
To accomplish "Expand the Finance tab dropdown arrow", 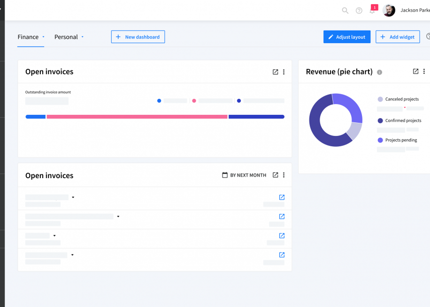I will click(43, 37).
